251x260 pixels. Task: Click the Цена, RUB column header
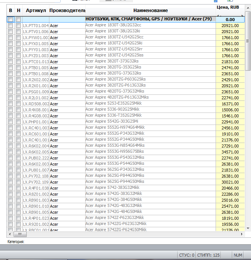[230, 11]
